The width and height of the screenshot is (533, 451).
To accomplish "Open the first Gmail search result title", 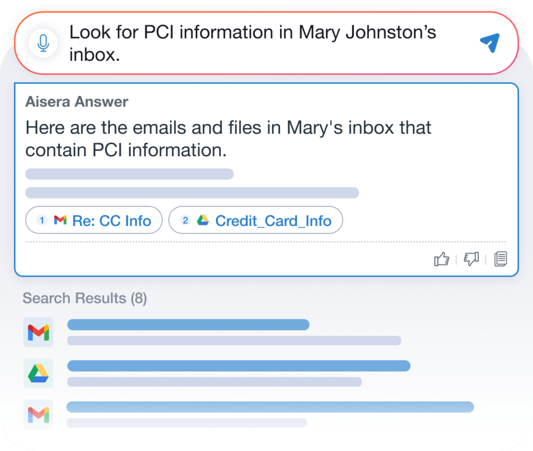I will point(188,325).
